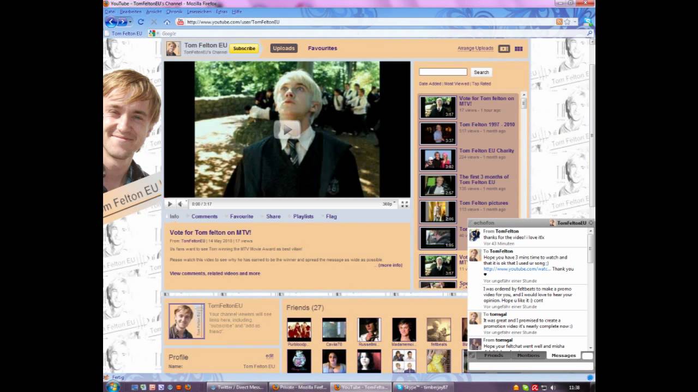Image resolution: width=698 pixels, height=392 pixels.
Task: Open the Hilfe menu
Action: pyautogui.click(x=237, y=11)
